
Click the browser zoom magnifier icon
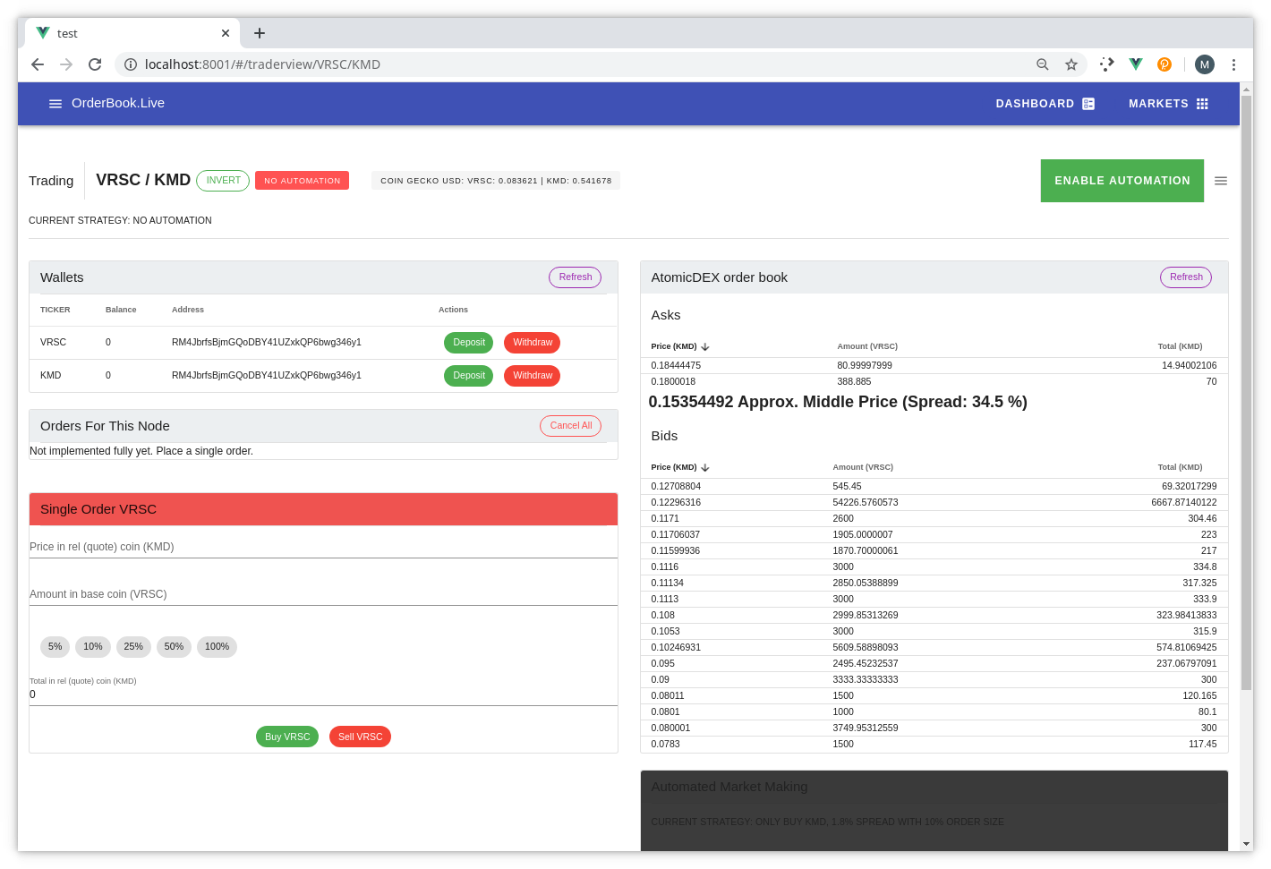pos(1042,64)
